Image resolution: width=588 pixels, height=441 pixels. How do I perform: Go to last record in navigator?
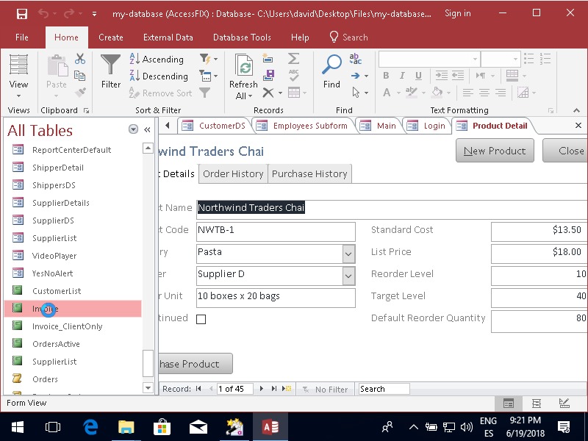[x=274, y=389]
